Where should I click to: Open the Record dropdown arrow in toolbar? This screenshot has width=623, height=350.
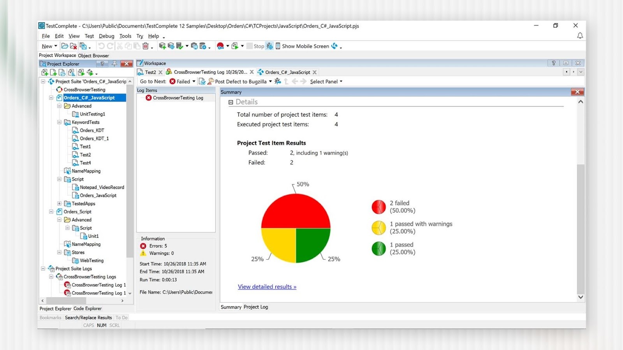click(228, 46)
